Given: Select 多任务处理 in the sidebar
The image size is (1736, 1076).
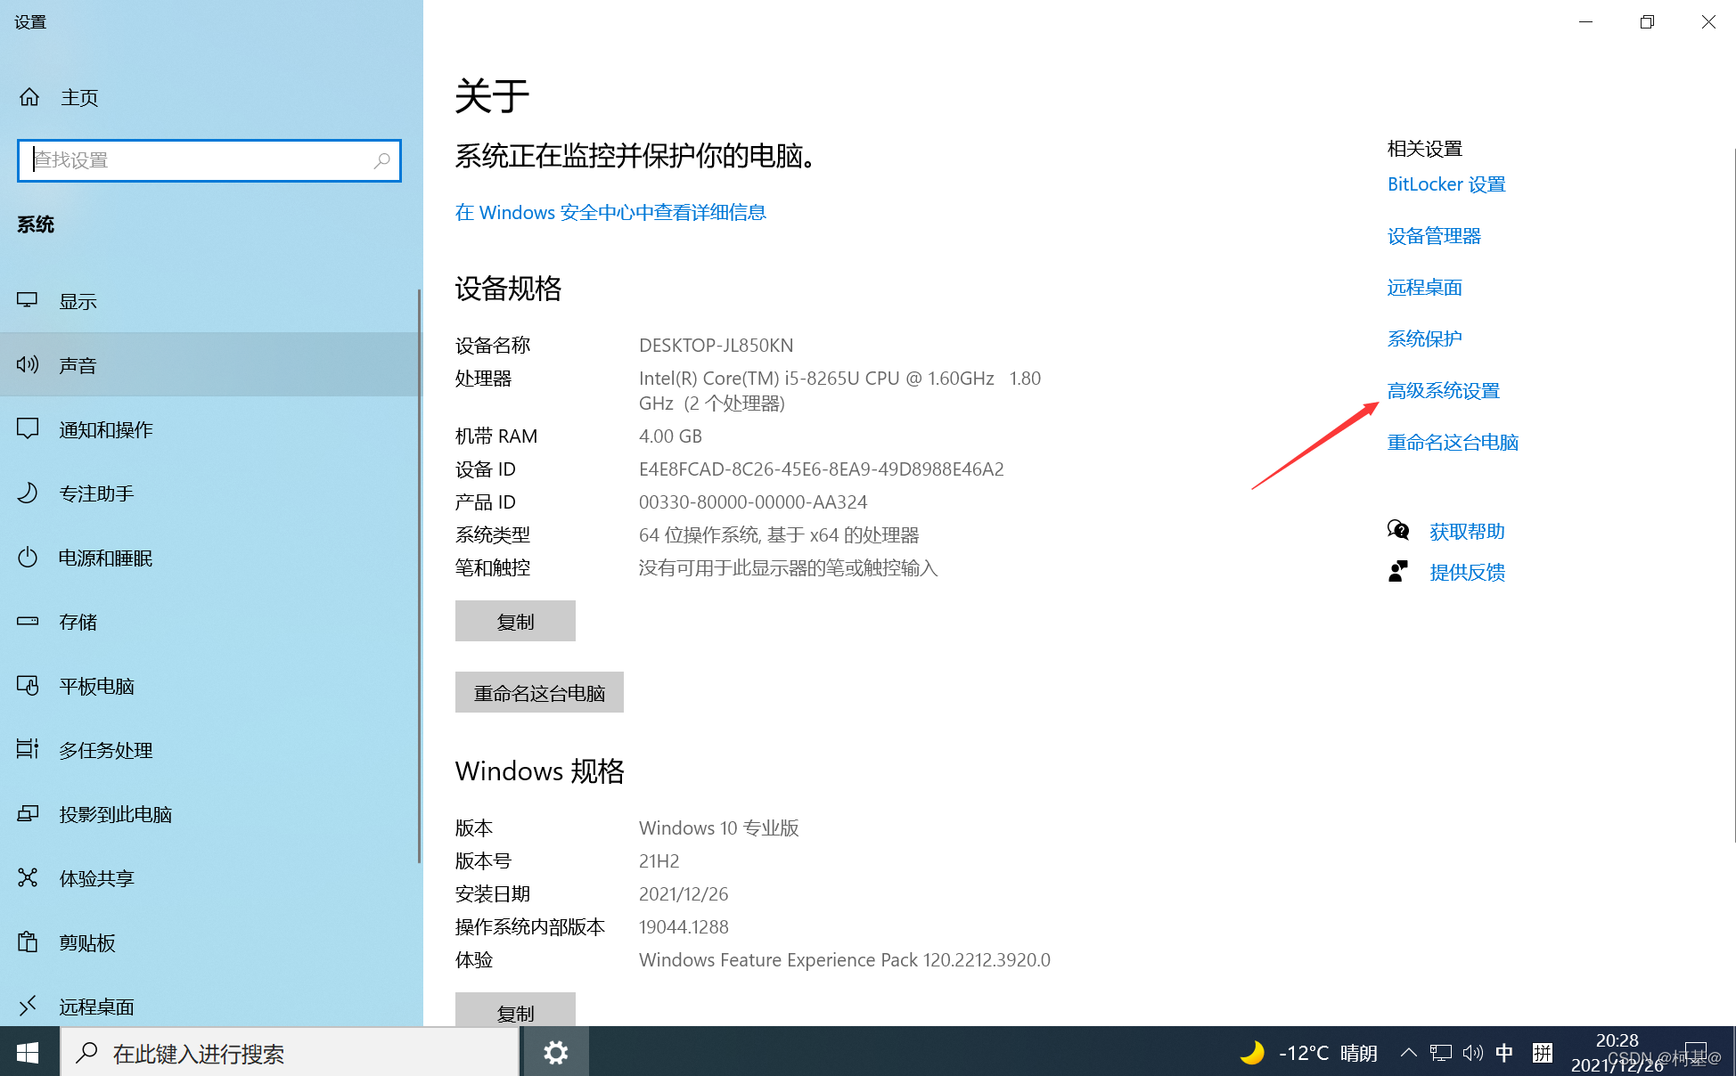Looking at the screenshot, I should pos(209,750).
